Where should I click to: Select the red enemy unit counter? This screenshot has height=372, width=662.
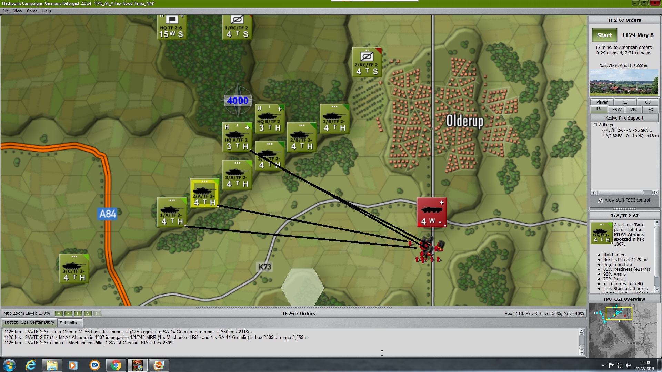pos(432,213)
